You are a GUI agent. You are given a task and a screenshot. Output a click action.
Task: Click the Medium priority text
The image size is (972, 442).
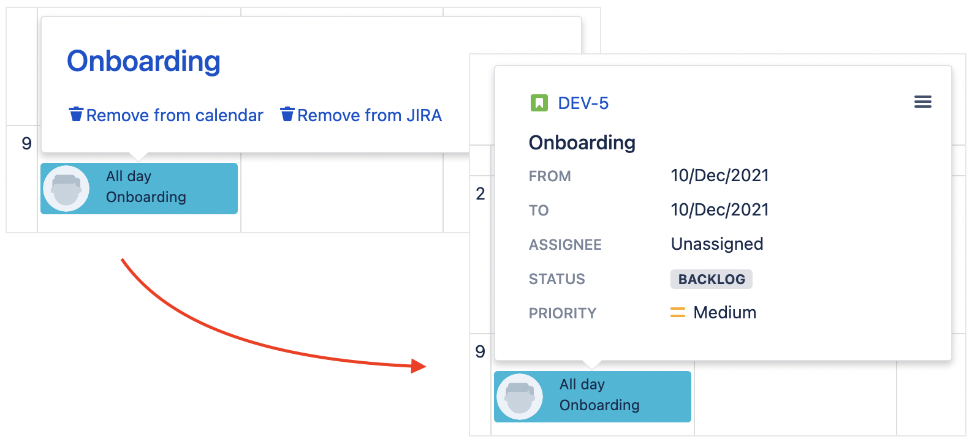(724, 313)
